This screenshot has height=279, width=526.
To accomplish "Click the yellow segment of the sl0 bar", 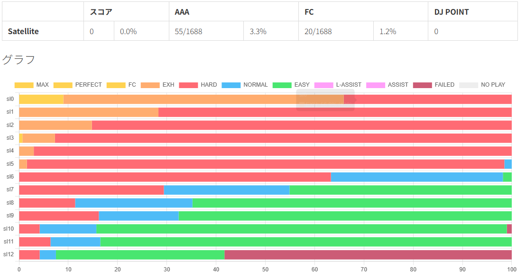I will pos(41,99).
